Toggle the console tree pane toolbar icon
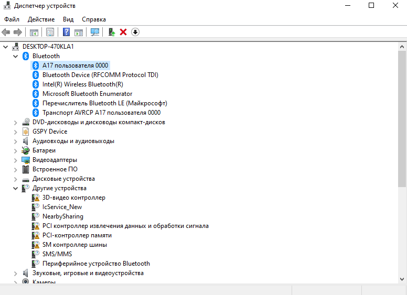The width and height of the screenshot is (407, 295). (x=34, y=32)
